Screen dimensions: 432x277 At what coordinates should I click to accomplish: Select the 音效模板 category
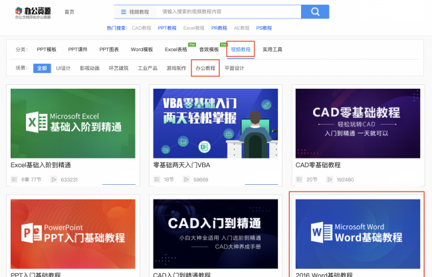[x=209, y=50]
